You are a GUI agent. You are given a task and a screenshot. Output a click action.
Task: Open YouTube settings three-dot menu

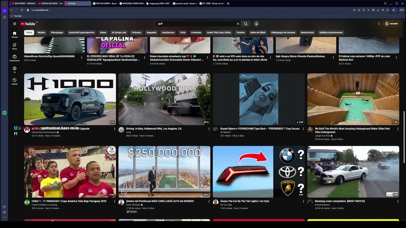pyautogui.click(x=379, y=24)
